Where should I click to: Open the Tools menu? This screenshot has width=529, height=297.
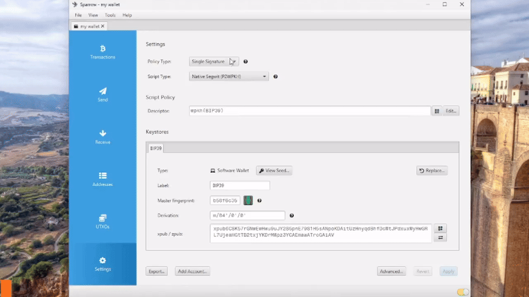(x=110, y=15)
